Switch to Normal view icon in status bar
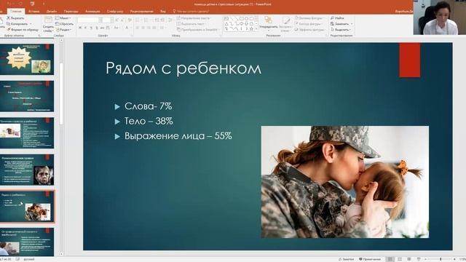The height and width of the screenshot is (262, 466). point(390,259)
